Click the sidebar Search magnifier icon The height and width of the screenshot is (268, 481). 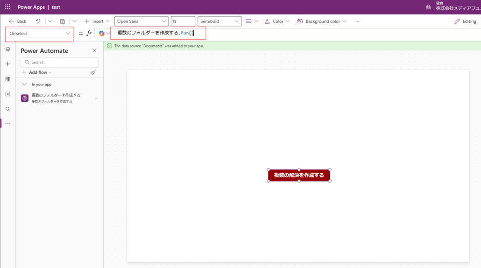point(7,109)
